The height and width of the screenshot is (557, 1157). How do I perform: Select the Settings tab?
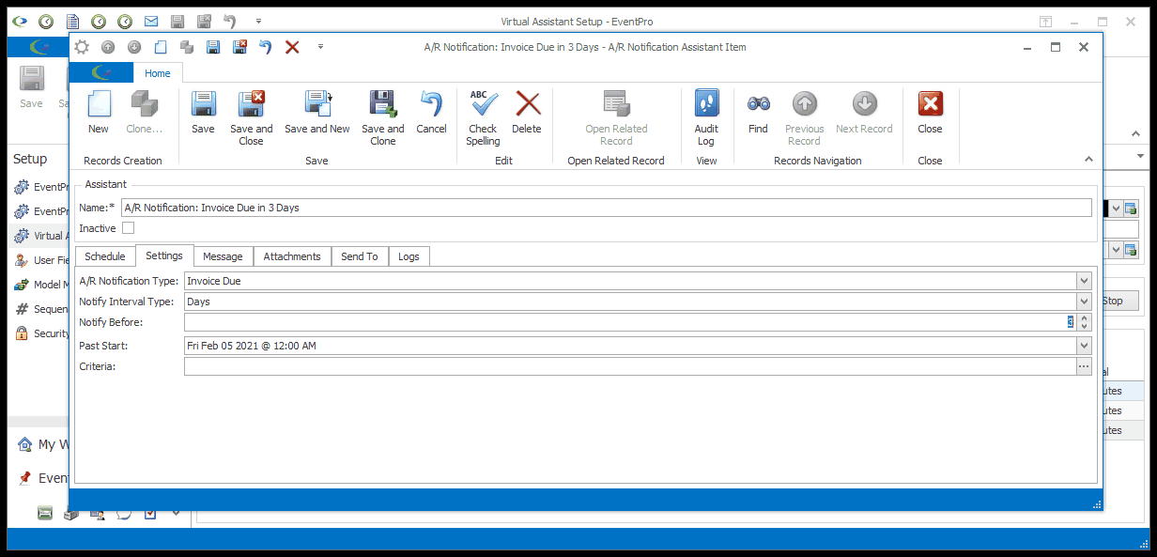coord(164,255)
